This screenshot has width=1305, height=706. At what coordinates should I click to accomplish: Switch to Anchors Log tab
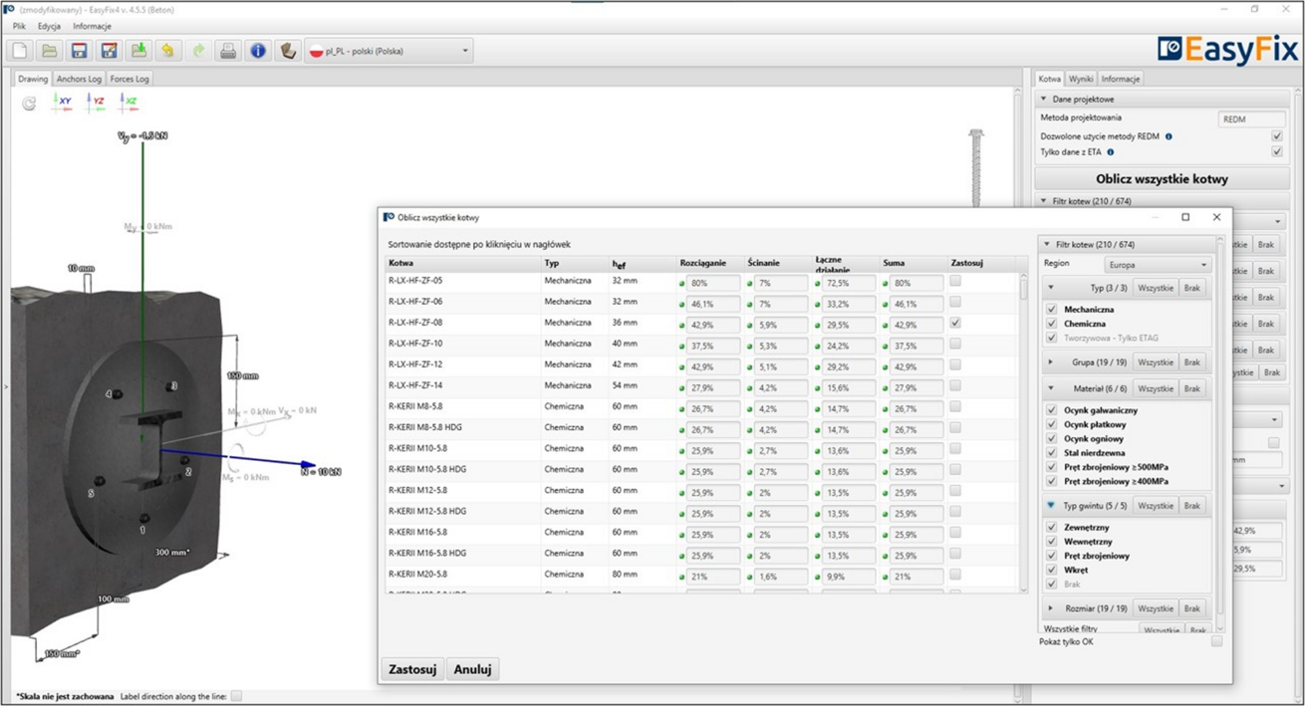(x=79, y=79)
